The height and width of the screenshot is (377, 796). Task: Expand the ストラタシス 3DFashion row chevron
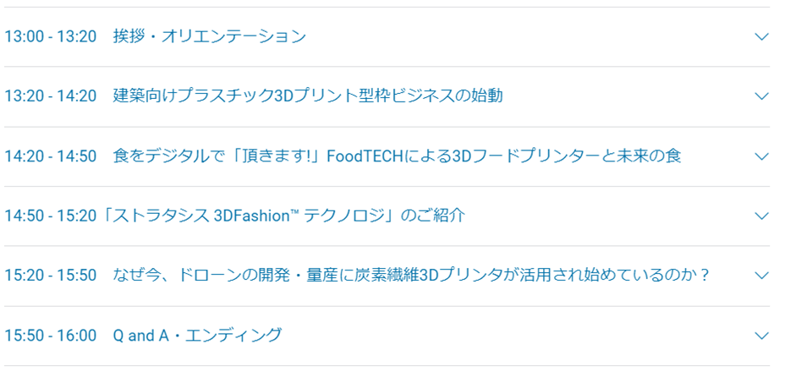(761, 216)
